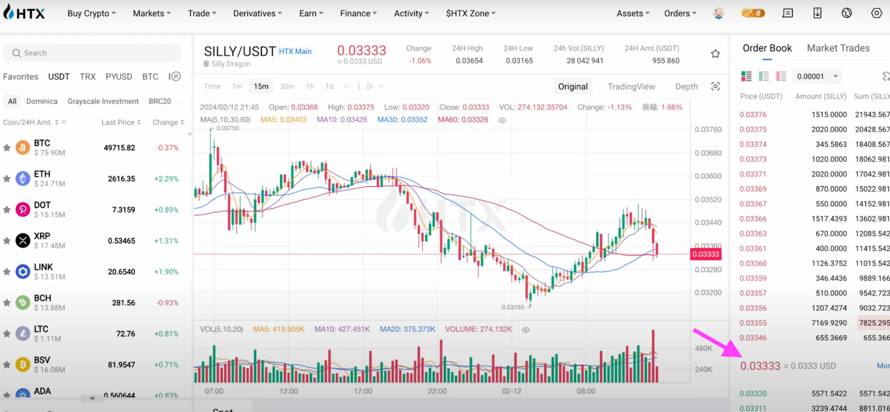Select bid price 0.03320 in order book

[753, 394]
